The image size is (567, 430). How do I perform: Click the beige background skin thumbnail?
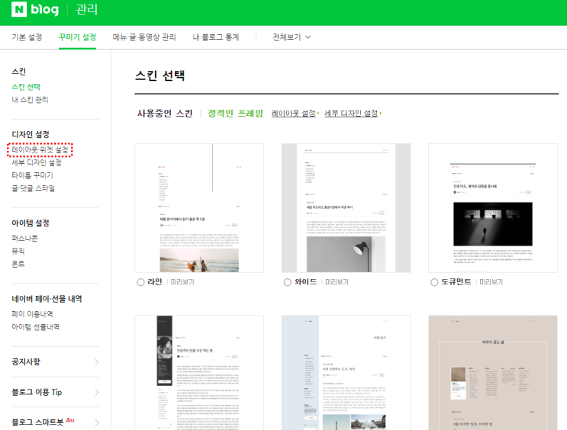493,373
